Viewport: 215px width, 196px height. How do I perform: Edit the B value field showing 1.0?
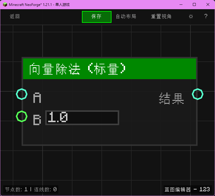tap(82, 118)
